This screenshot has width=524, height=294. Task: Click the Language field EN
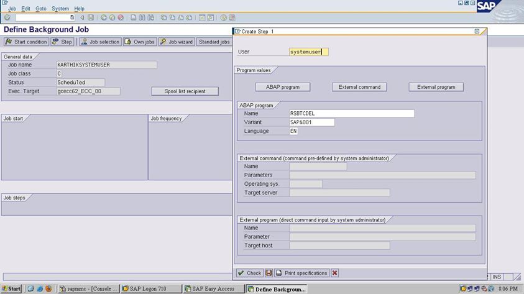[293, 131]
